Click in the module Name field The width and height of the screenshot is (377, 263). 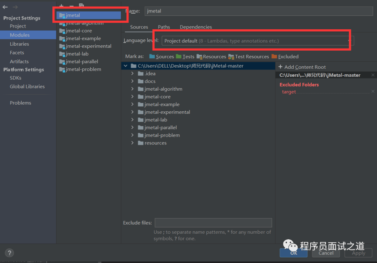pos(259,11)
